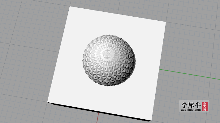The width and height of the screenshot is (220, 123).
Task: Select the faceted sphere on the plane
Action: coord(109,60)
